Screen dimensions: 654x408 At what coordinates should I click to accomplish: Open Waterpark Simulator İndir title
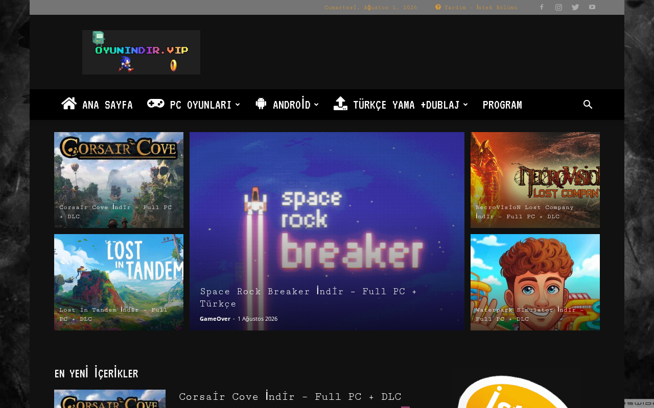pos(529,314)
